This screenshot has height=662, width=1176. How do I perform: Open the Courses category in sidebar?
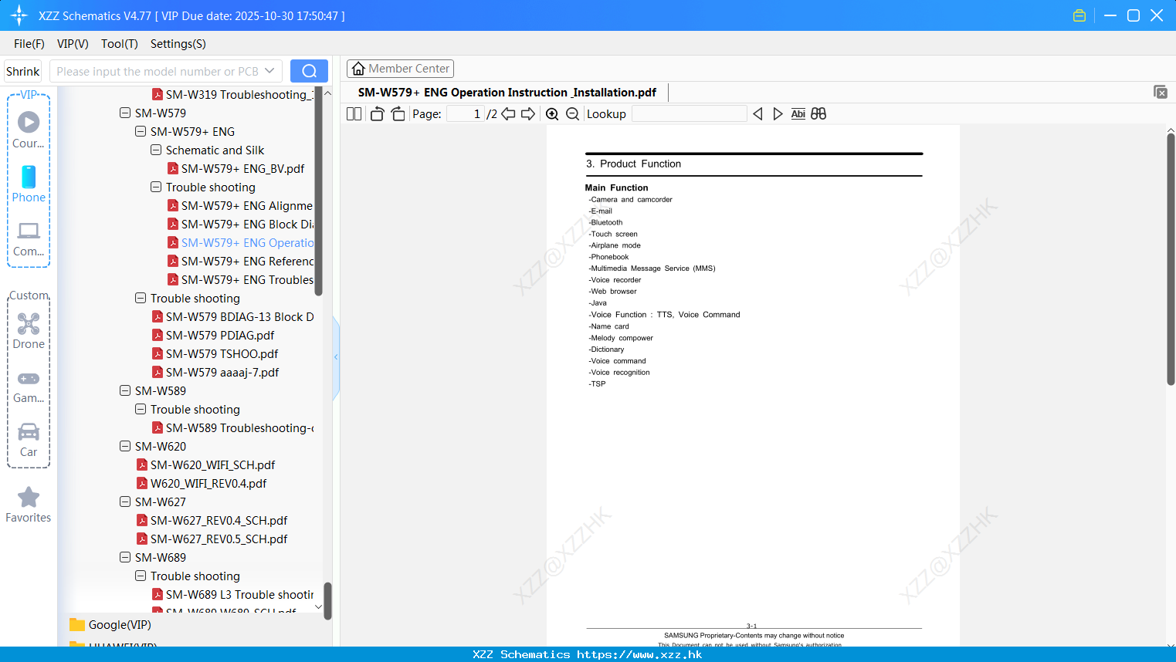click(x=29, y=130)
